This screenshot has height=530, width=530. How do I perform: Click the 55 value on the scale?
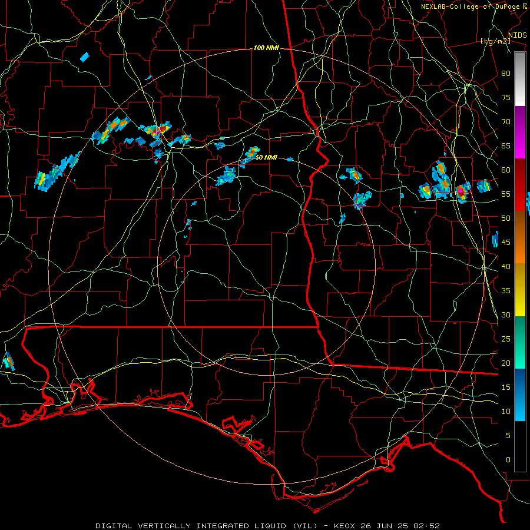pos(506,194)
